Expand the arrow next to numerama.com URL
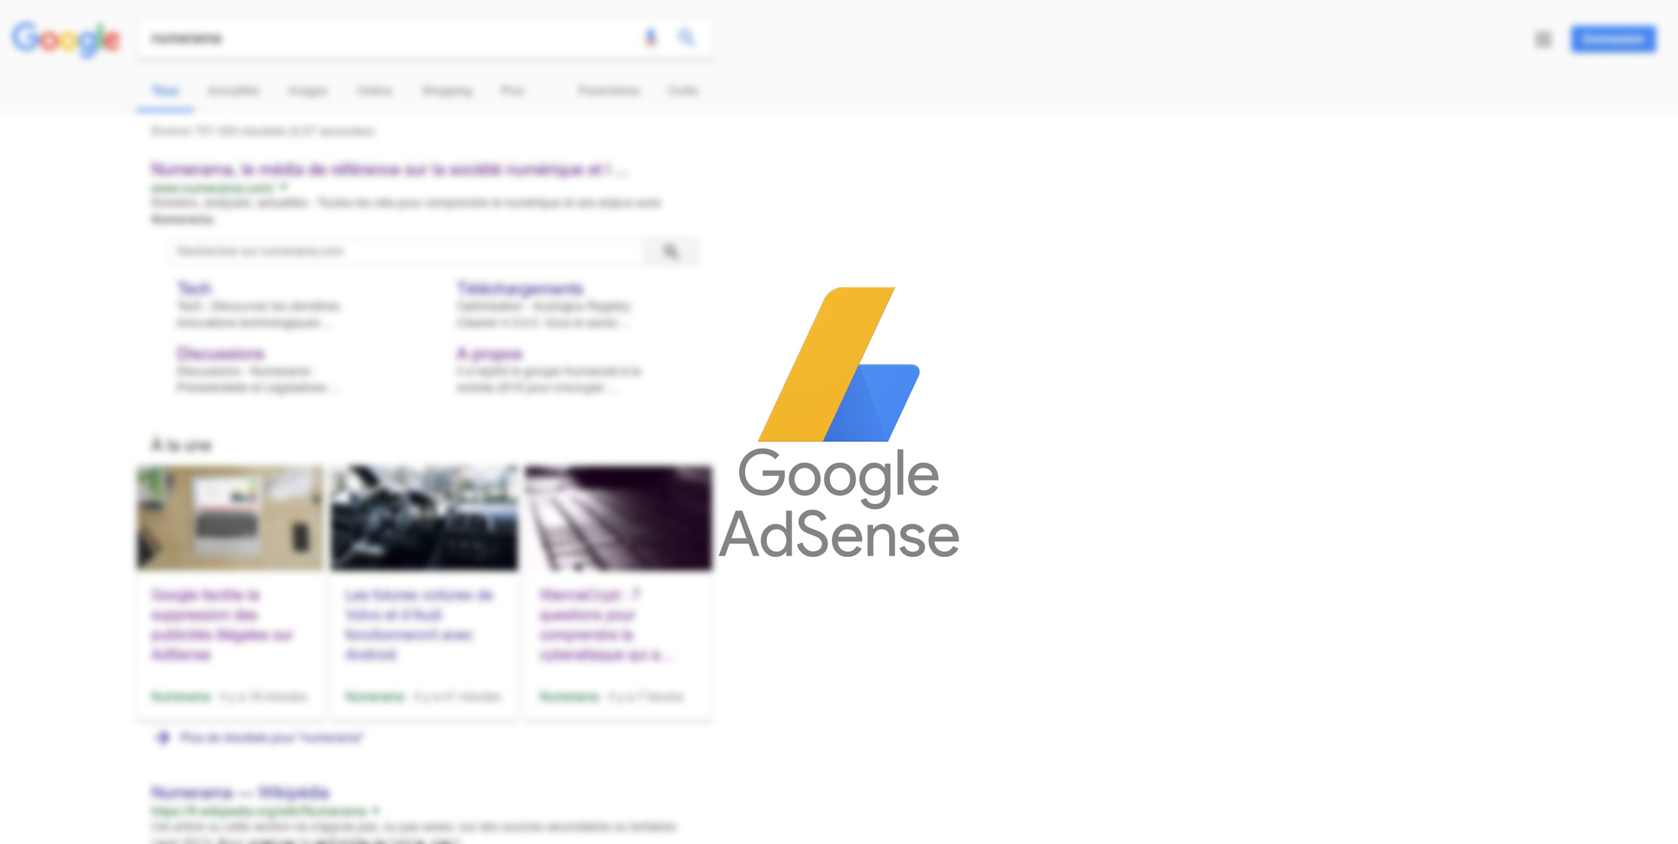 (283, 187)
